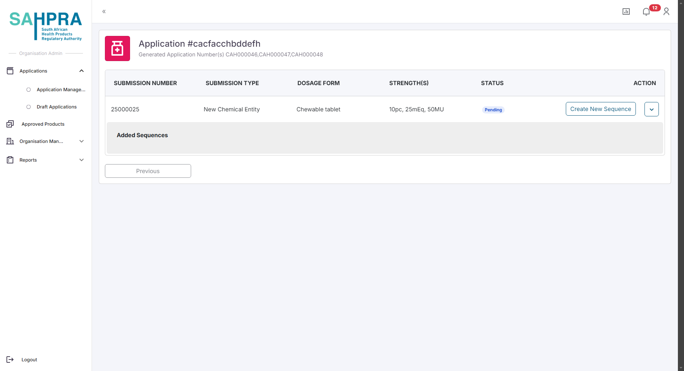Click the Previous button
Image resolution: width=684 pixels, height=371 pixels.
(x=148, y=171)
